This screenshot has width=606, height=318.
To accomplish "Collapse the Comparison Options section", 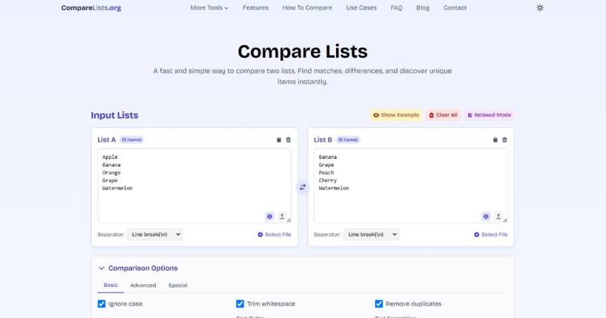I will click(101, 268).
